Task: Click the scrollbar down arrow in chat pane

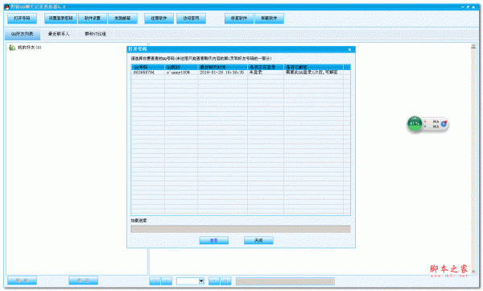Action: point(473,272)
